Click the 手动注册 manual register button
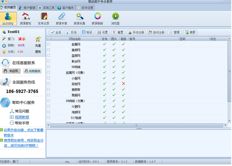 pos(136,32)
